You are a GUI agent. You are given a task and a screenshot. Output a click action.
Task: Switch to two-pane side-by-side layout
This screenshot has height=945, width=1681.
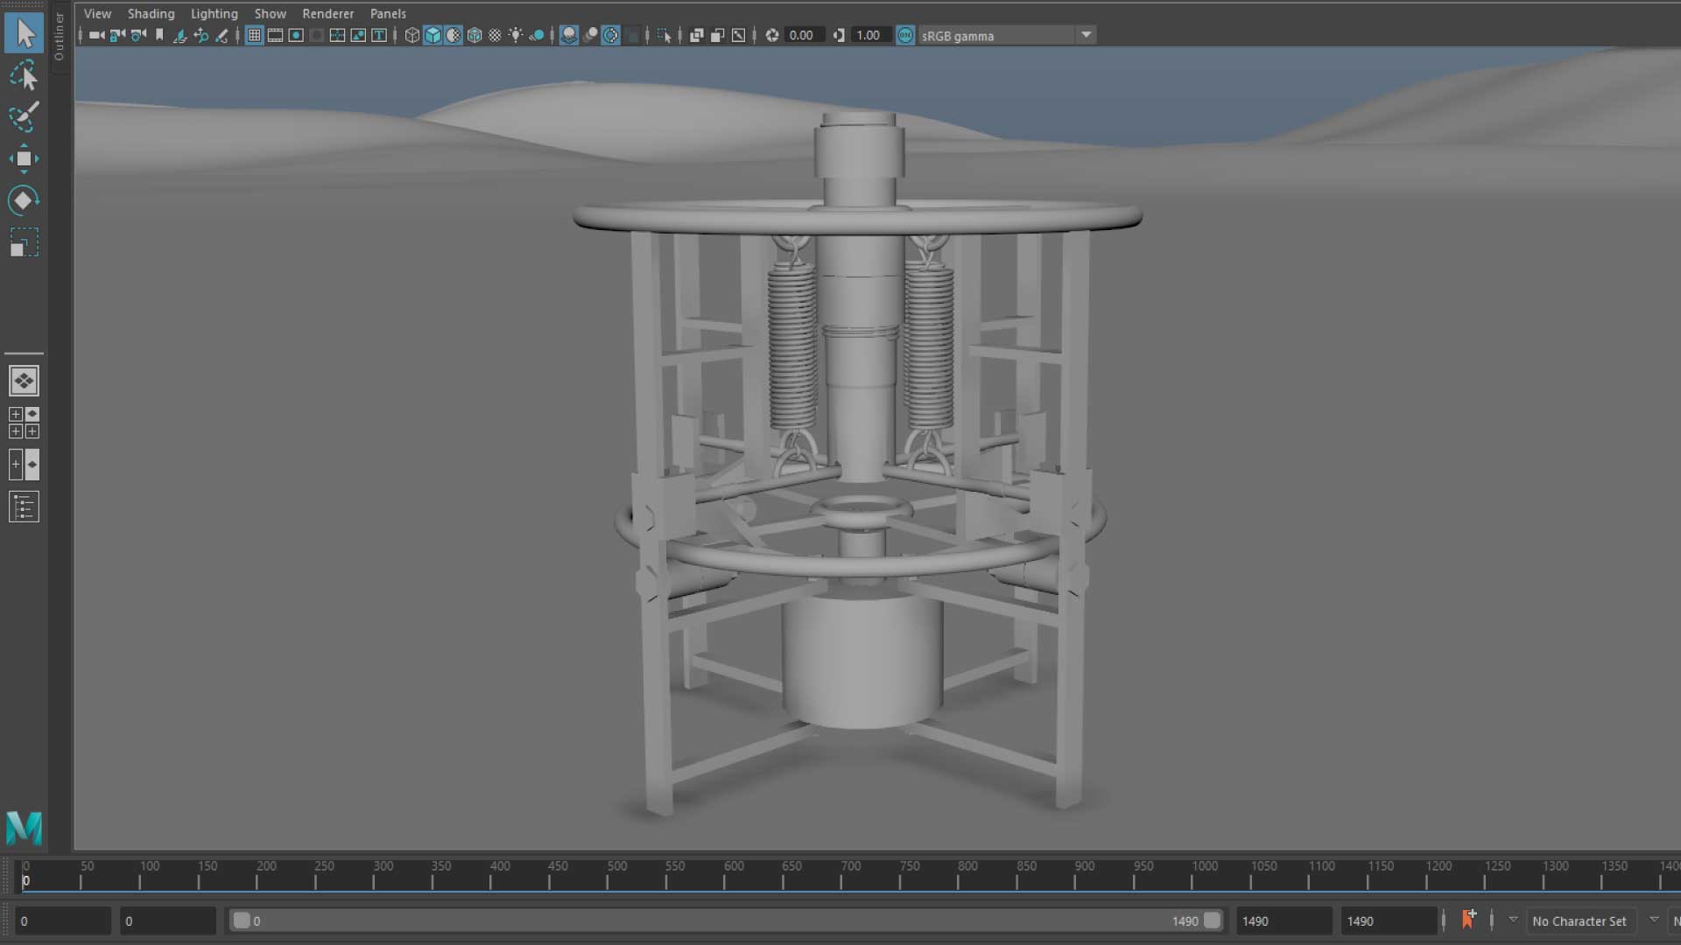point(24,465)
